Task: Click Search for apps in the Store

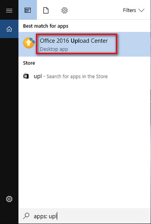Action: coord(77,76)
